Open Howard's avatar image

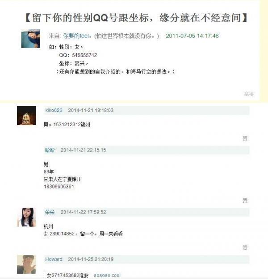point(26,264)
